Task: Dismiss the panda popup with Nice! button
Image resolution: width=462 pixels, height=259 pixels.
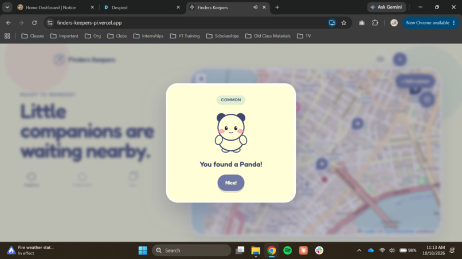Action: (230, 183)
